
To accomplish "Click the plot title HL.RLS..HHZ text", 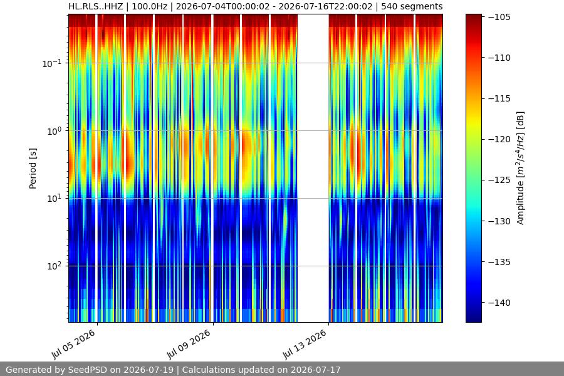I will click(256, 6).
